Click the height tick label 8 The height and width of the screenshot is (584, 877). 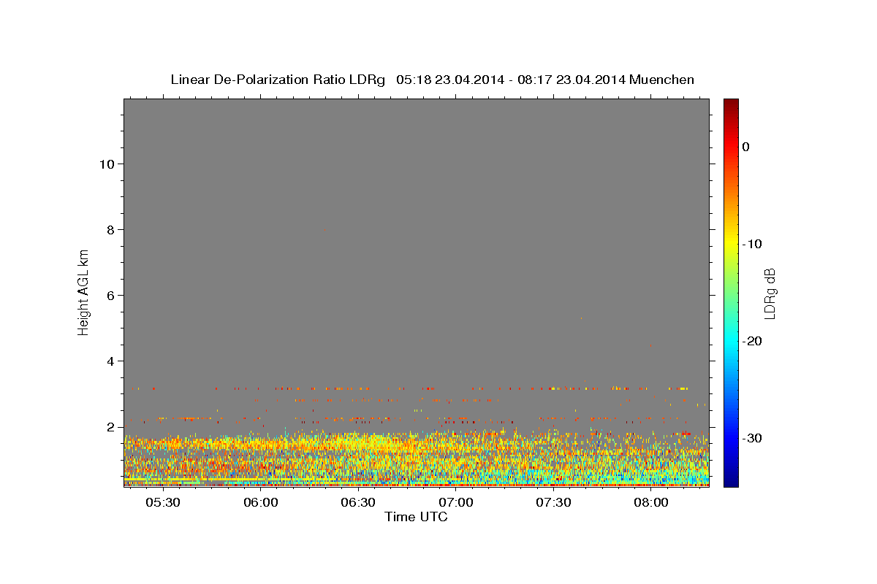[x=111, y=229]
